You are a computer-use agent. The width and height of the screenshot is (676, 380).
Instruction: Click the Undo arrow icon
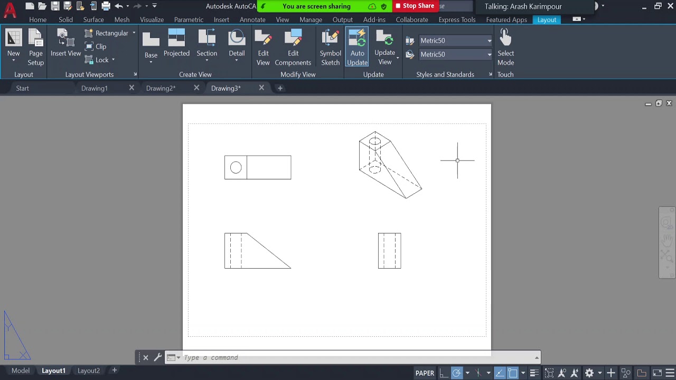pyautogui.click(x=119, y=6)
